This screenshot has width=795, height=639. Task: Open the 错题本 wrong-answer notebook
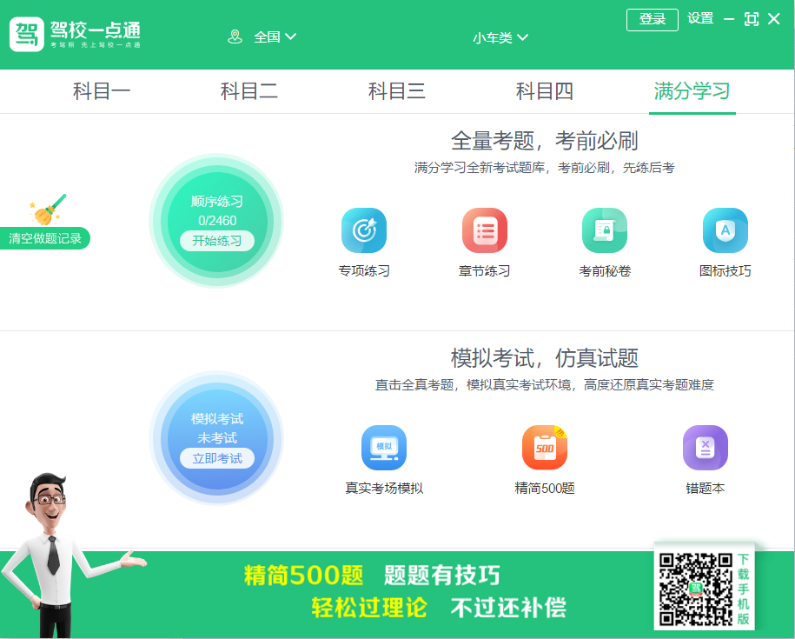(x=705, y=447)
